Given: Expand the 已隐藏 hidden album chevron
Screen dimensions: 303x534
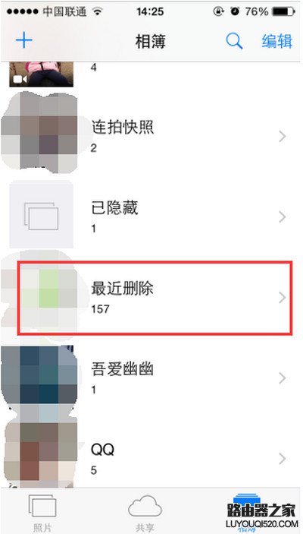Looking at the screenshot, I should 283,217.
